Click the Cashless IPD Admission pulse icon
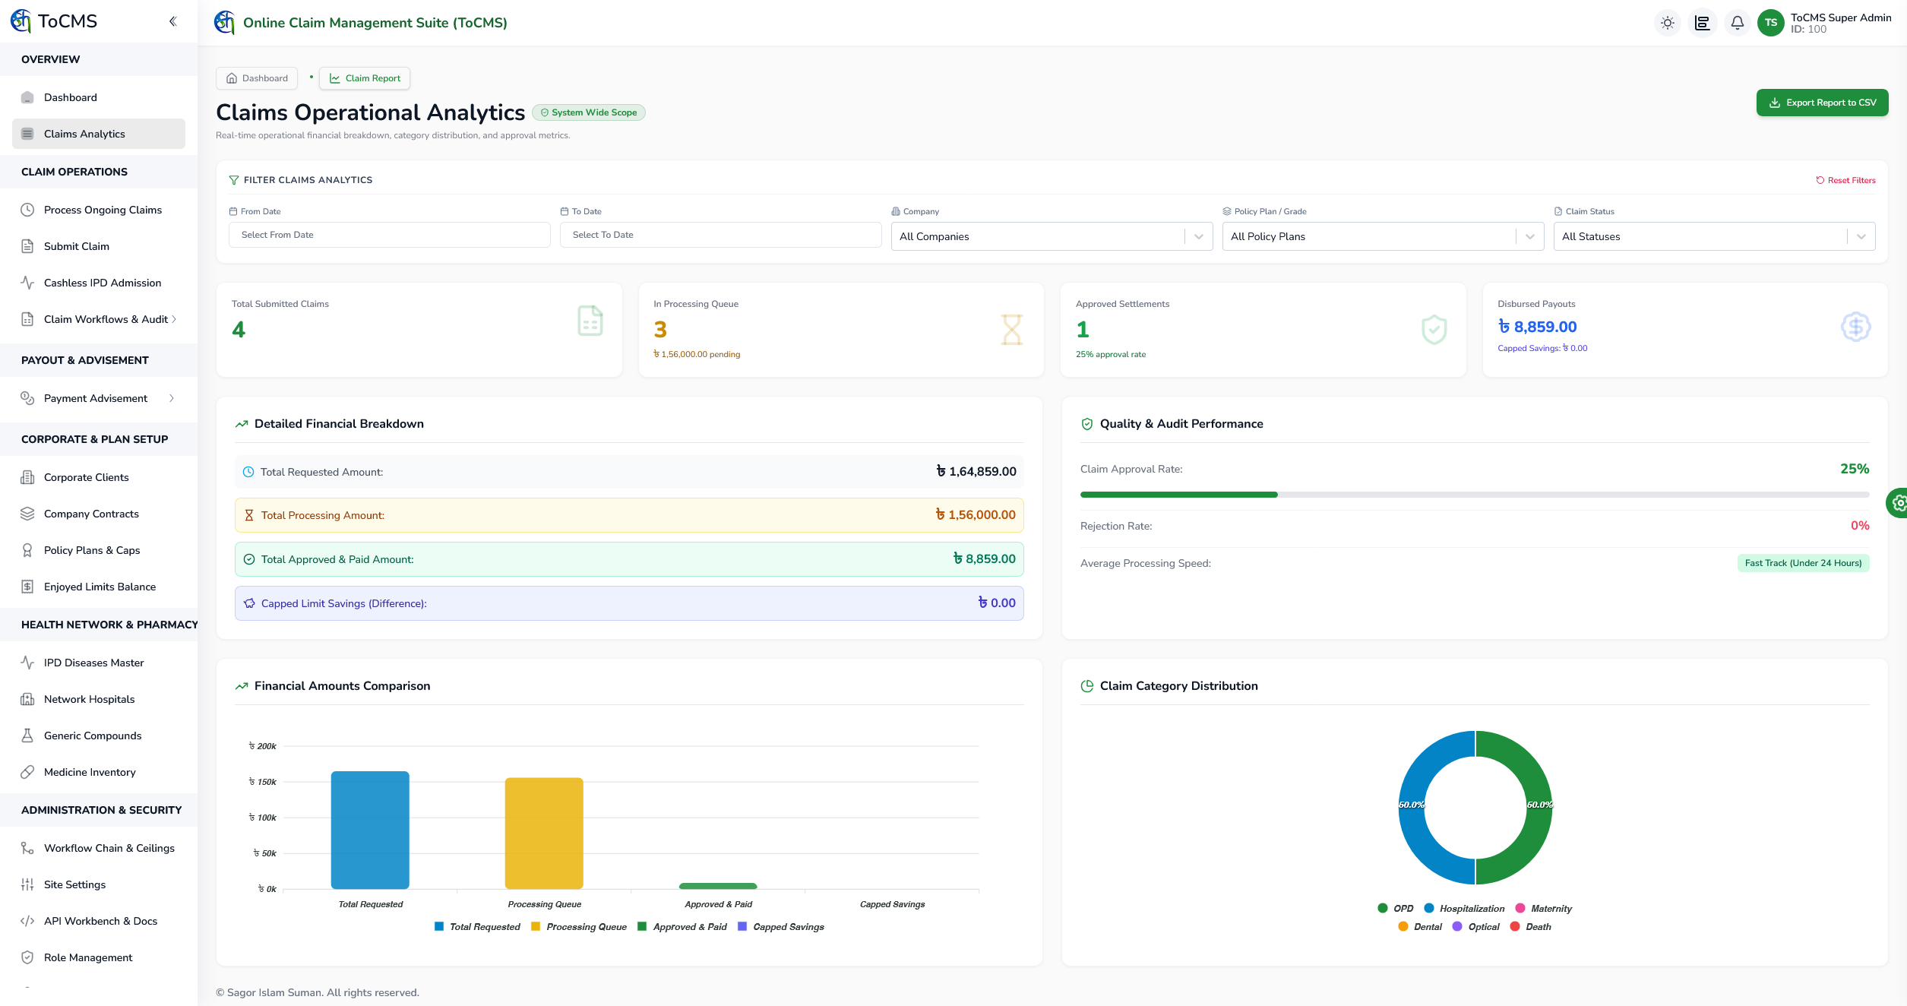 point(27,283)
